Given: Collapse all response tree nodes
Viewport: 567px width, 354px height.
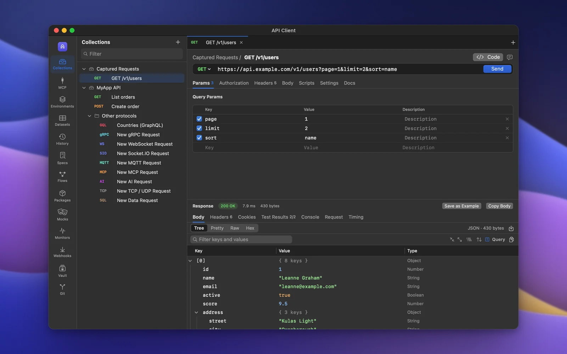Looking at the screenshot, I should (452, 240).
